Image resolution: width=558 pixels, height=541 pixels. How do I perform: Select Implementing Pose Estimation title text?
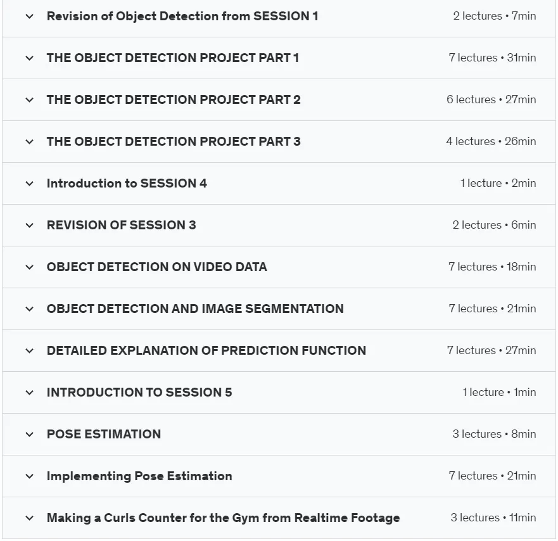pos(139,476)
